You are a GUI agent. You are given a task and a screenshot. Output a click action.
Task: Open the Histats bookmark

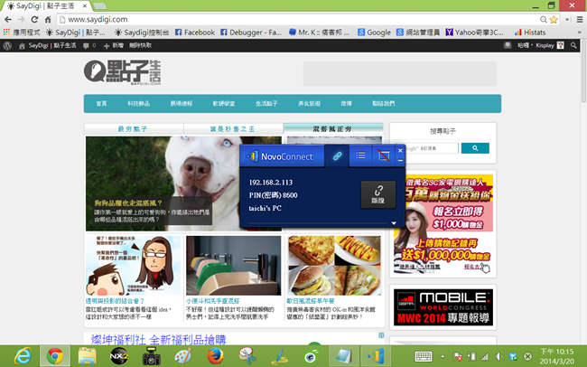tap(530, 33)
